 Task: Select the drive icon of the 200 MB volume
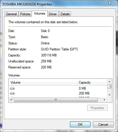[x=12, y=93]
